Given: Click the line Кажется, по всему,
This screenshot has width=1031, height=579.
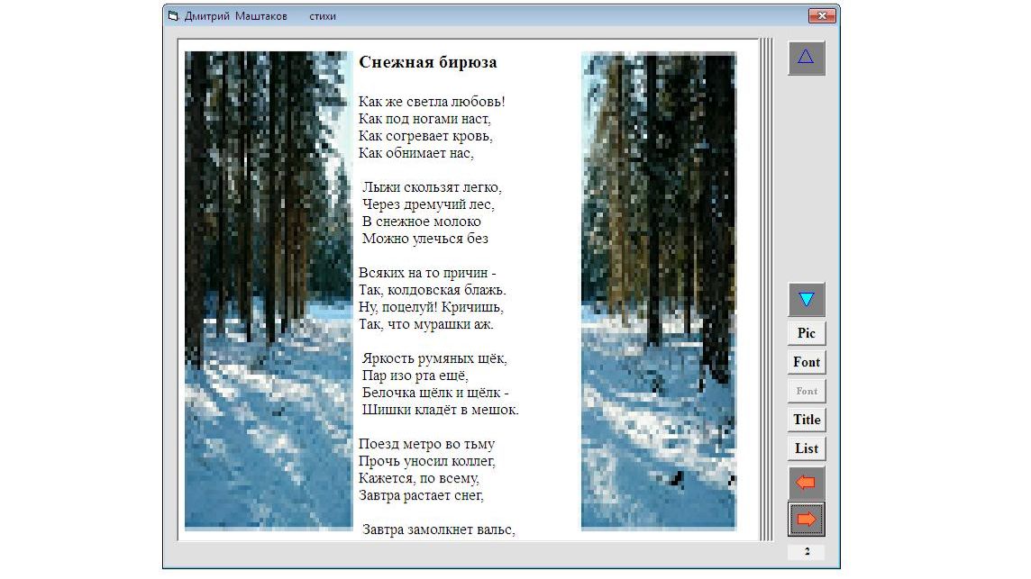Looking at the screenshot, I should click(x=419, y=478).
